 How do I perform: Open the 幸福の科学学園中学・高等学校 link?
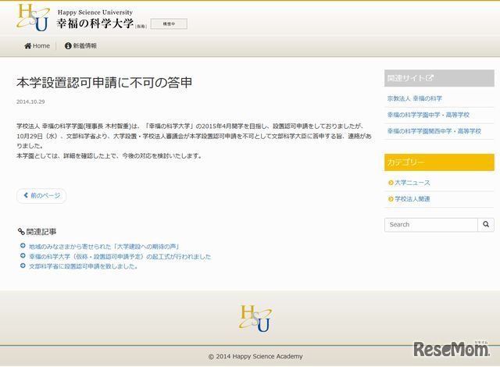pos(428,115)
